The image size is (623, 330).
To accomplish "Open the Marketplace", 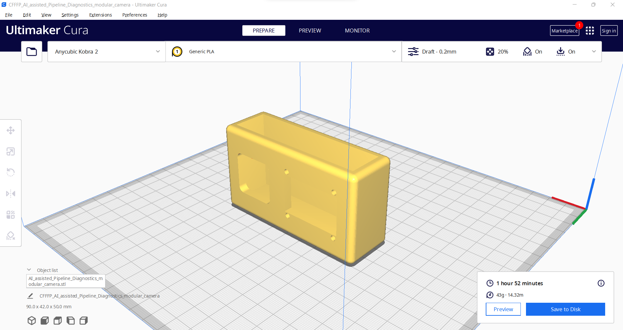I will pos(565,31).
